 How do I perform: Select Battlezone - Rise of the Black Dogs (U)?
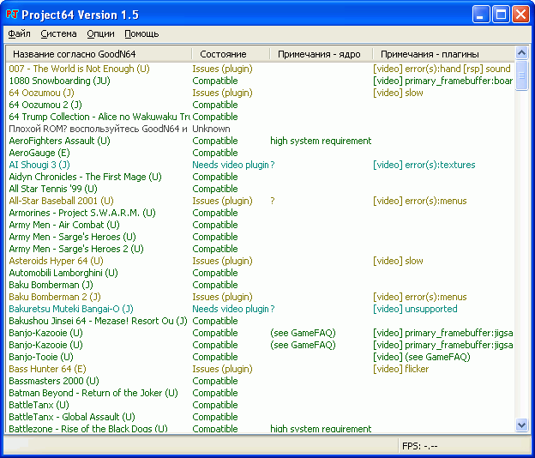(x=88, y=428)
